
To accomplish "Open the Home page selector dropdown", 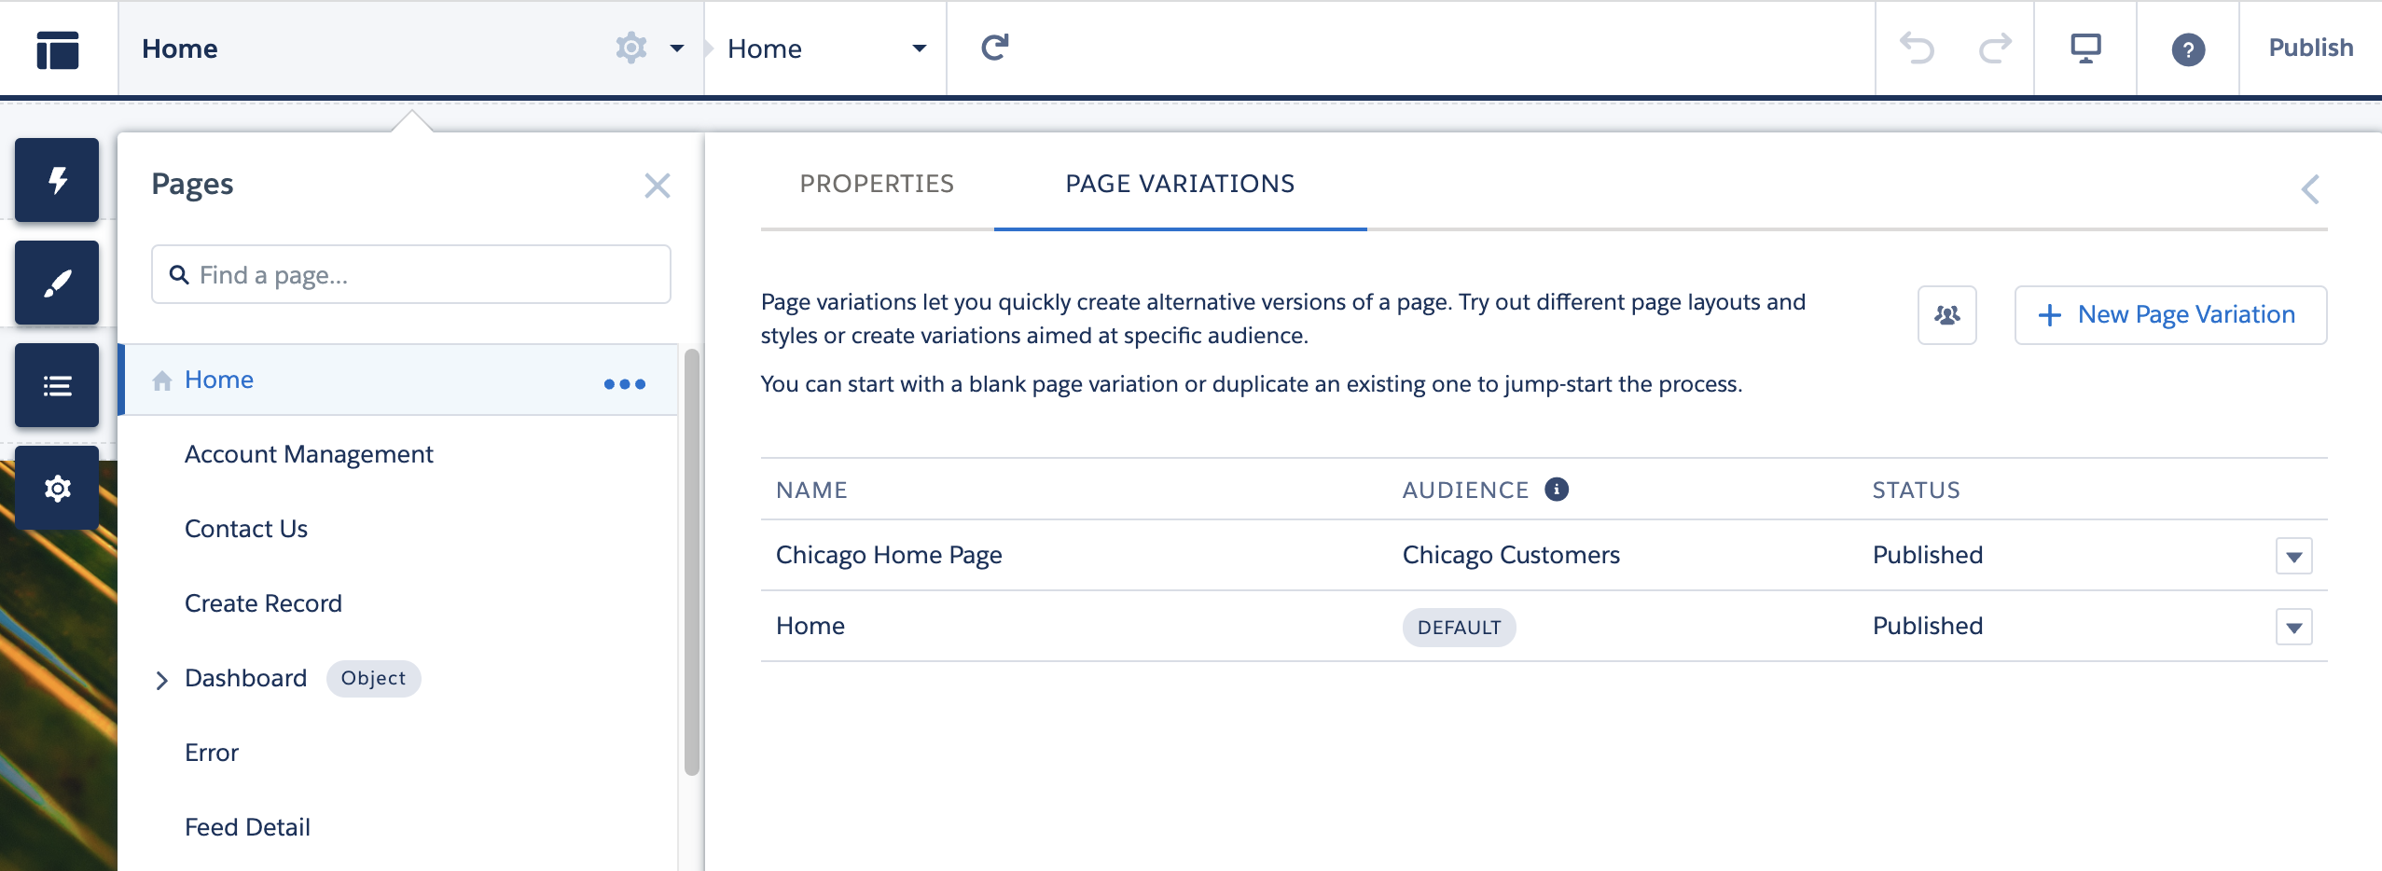I will (825, 48).
